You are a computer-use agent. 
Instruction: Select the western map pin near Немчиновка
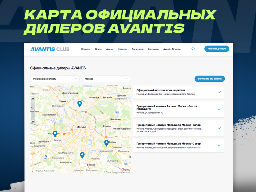pos(55,134)
